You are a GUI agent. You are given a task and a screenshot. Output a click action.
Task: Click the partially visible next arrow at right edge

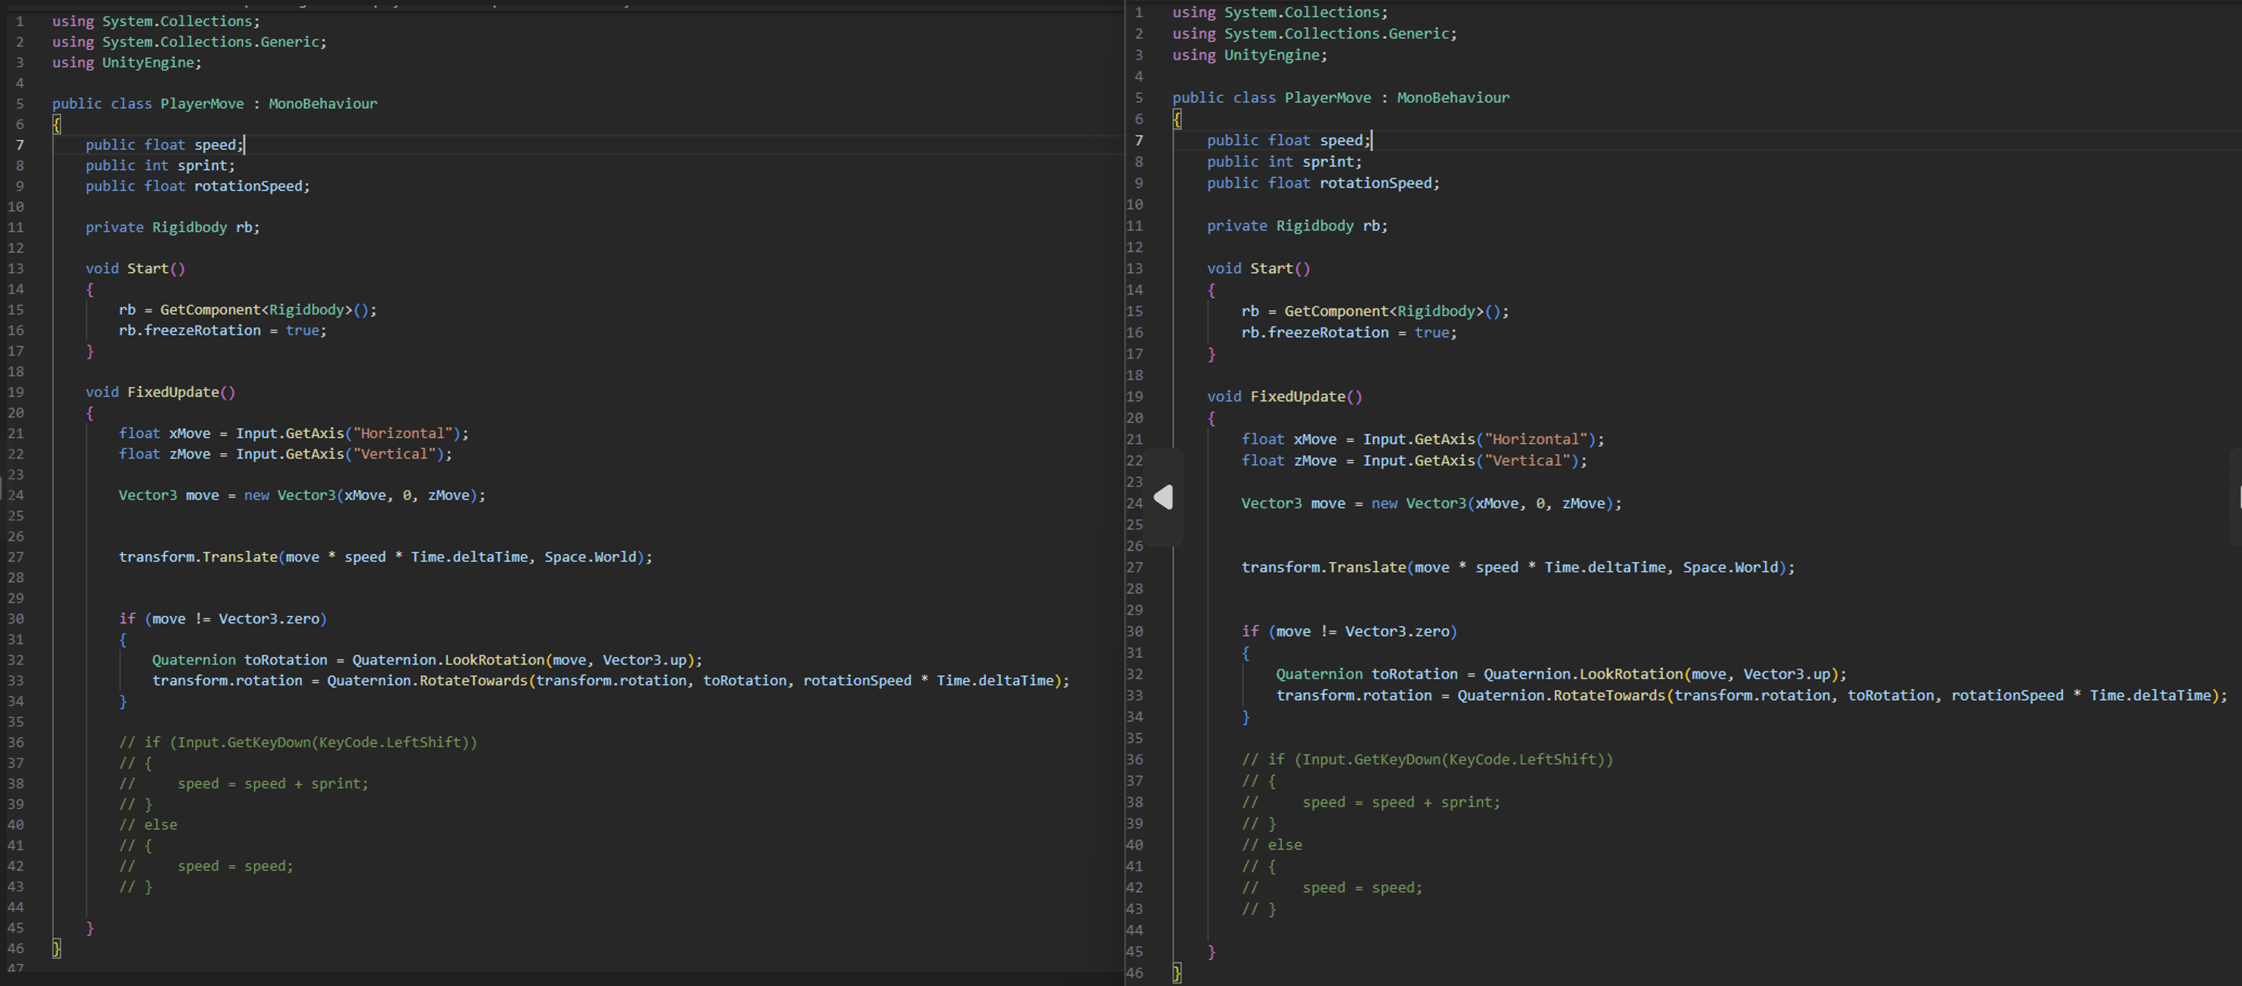pos(2238,497)
